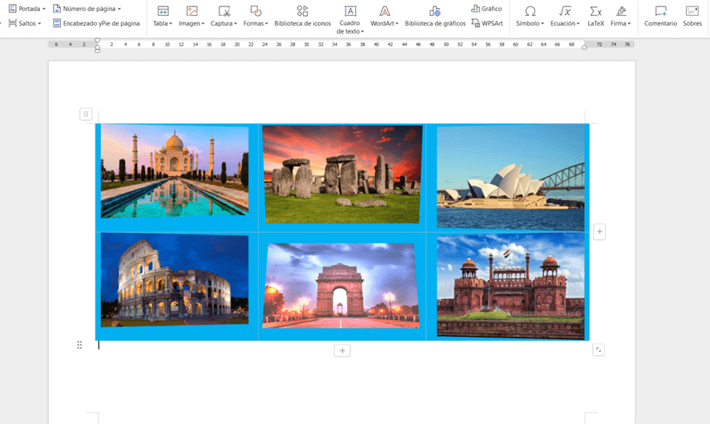Open Biblioteca de gráficos
The image size is (710, 424).
pos(435,16)
